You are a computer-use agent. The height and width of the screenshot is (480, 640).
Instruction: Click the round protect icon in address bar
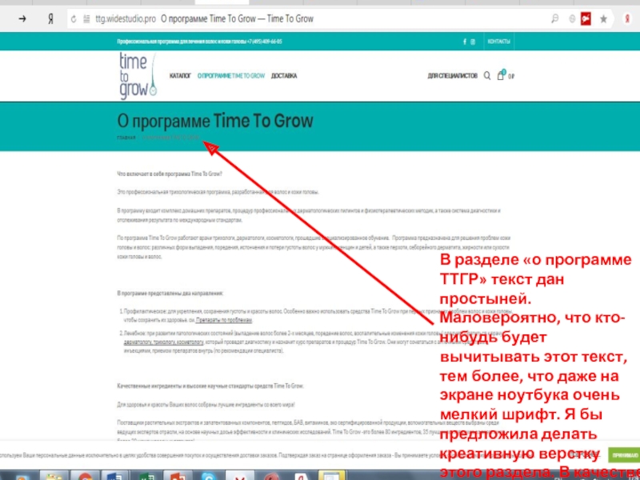point(572,18)
